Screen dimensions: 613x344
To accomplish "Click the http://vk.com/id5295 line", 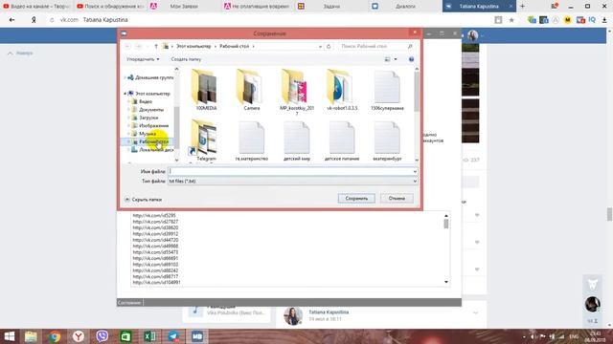I will [x=154, y=215].
